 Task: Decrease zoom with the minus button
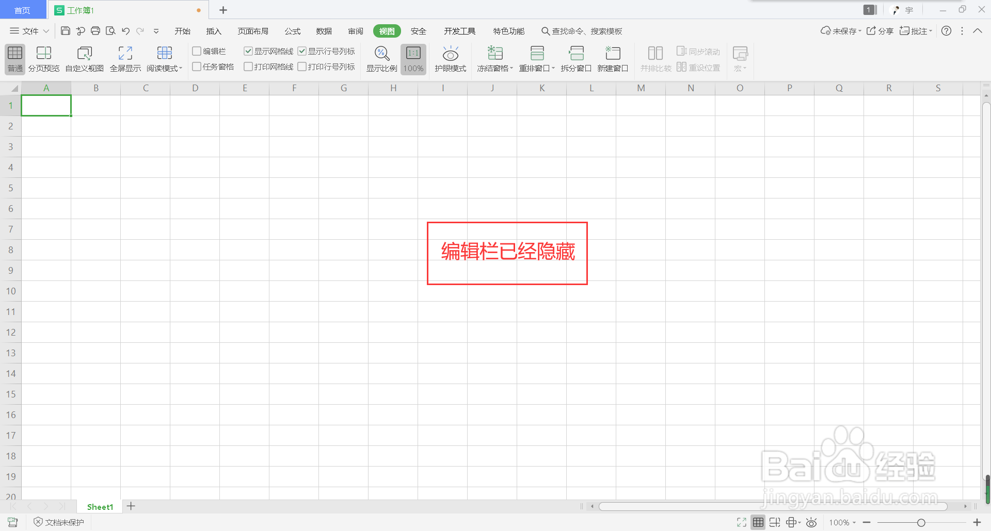point(867,522)
